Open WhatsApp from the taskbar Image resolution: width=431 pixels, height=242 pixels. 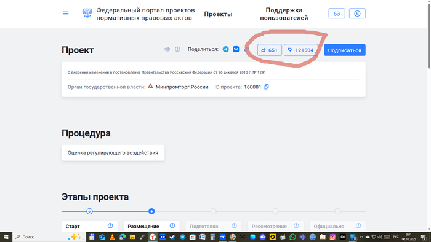292,237
